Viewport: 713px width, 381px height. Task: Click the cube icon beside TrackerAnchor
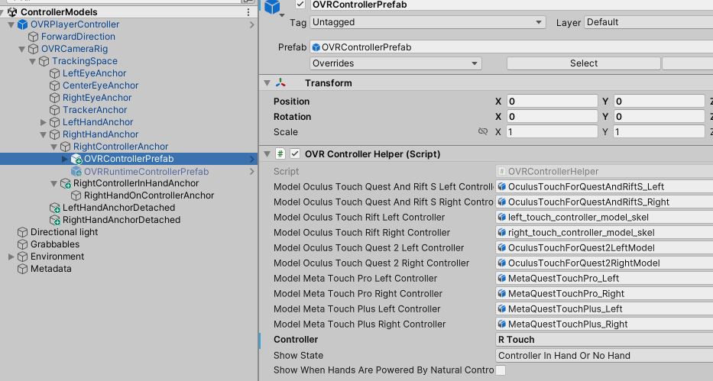(54, 111)
